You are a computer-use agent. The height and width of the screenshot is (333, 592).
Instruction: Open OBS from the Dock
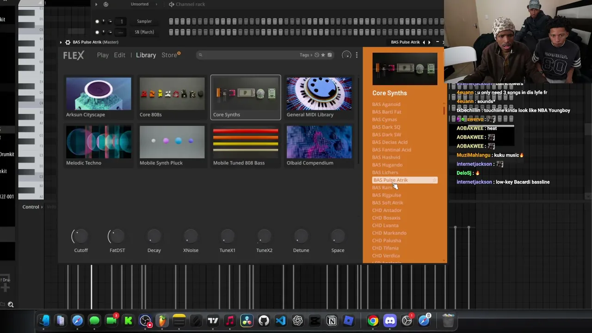click(x=145, y=321)
